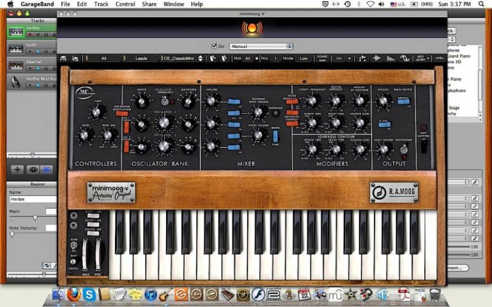Toggle Oscillator 1 blue mixer switch
Screen dimensions: 492x307
(x=234, y=102)
